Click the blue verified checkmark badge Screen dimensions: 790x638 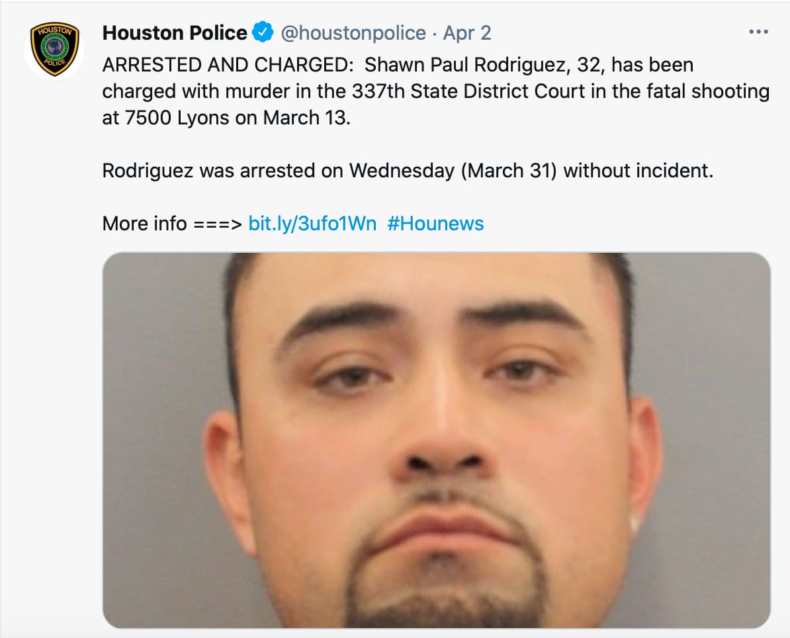click(x=263, y=32)
